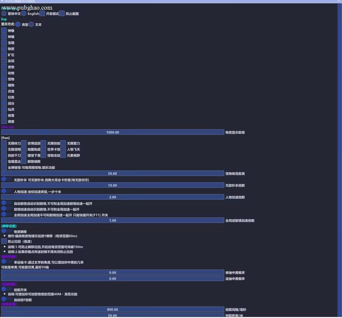Enable the 人物飞天 checkbox
The image size is (342, 318).
pos(63,149)
